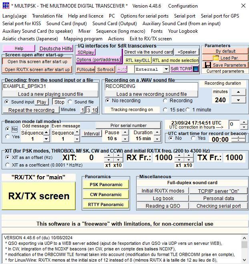249x264 pixels.
Task: Click the version notes scrollbar down arrow
Action: pos(244,260)
